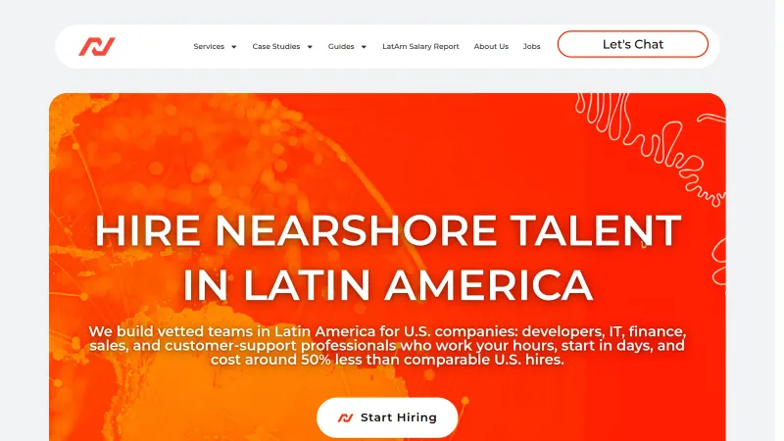Click the IN LATIN AMERICA heading line
This screenshot has width=784, height=441.
pyautogui.click(x=388, y=285)
